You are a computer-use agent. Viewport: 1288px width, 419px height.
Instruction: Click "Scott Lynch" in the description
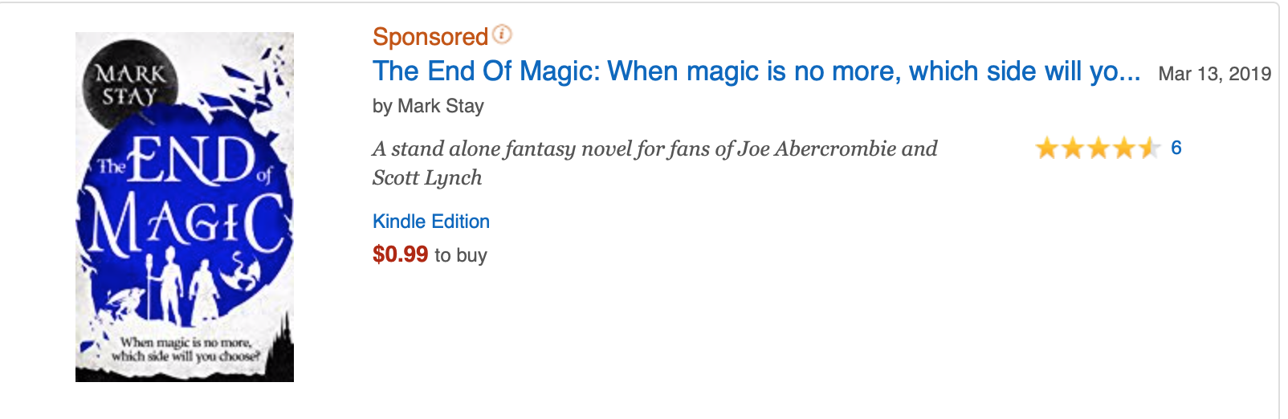[x=427, y=178]
